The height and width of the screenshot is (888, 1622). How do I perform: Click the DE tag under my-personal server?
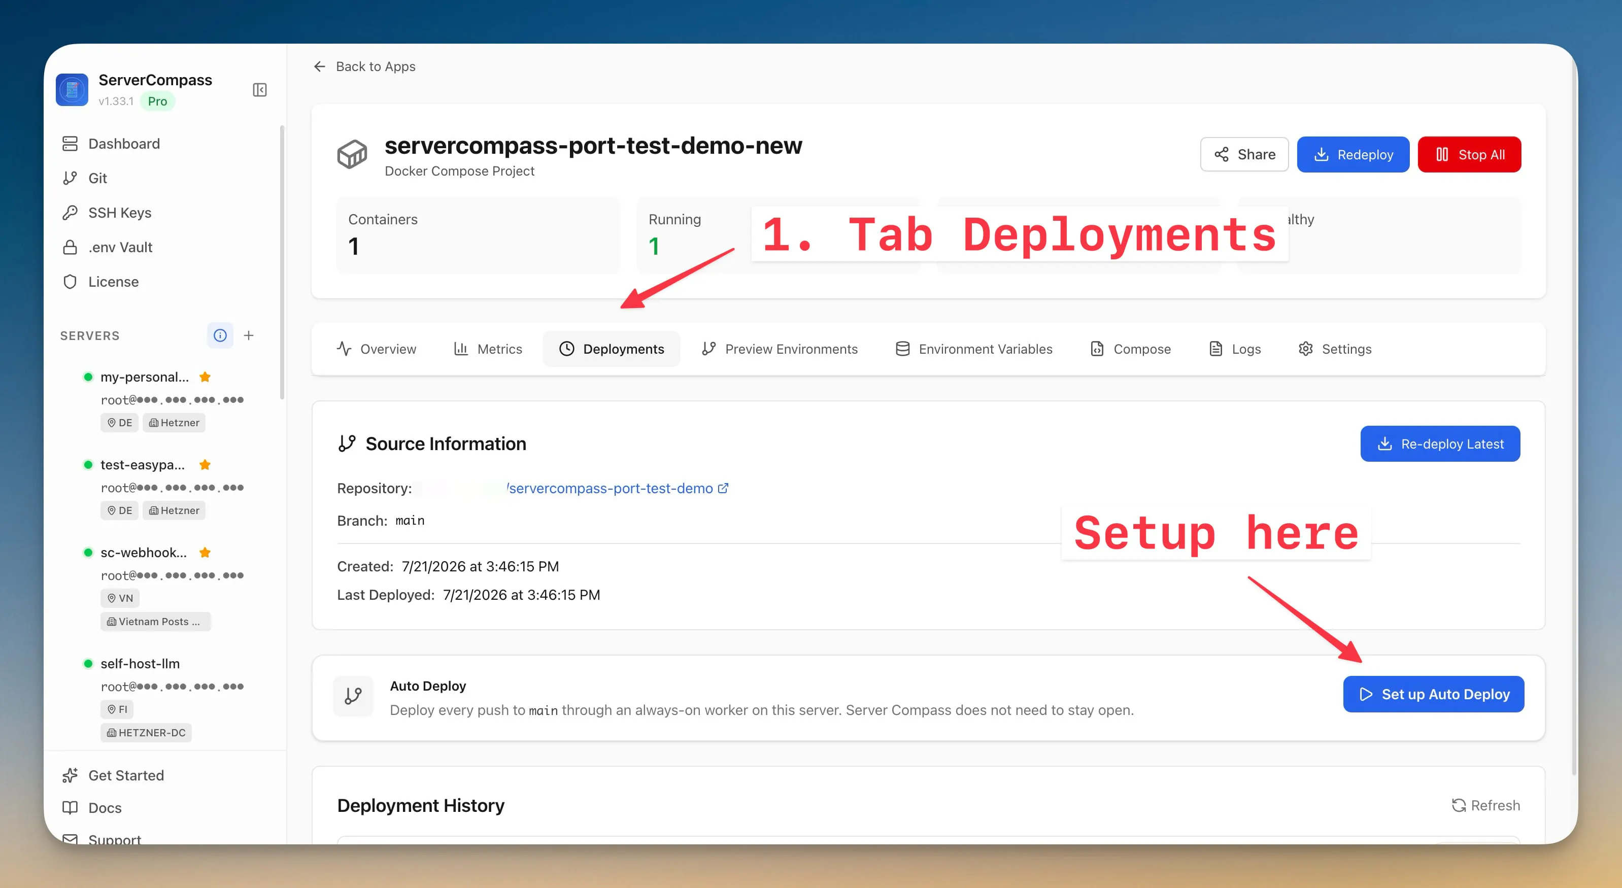click(x=120, y=422)
